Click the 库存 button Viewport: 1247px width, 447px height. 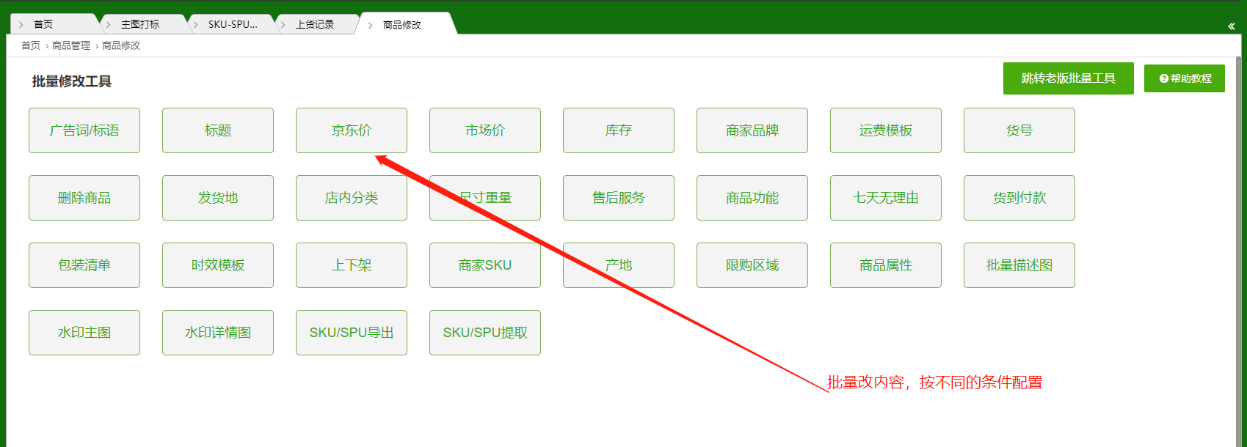(x=618, y=130)
